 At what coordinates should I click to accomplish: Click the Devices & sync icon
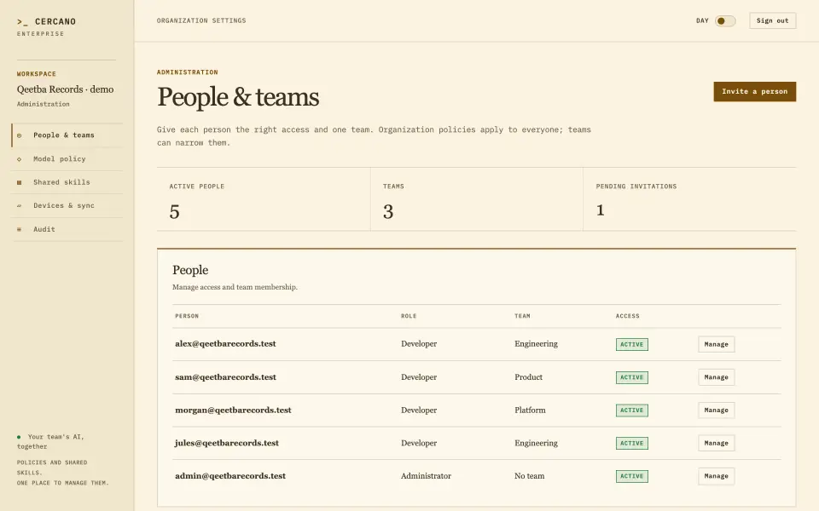(x=20, y=206)
